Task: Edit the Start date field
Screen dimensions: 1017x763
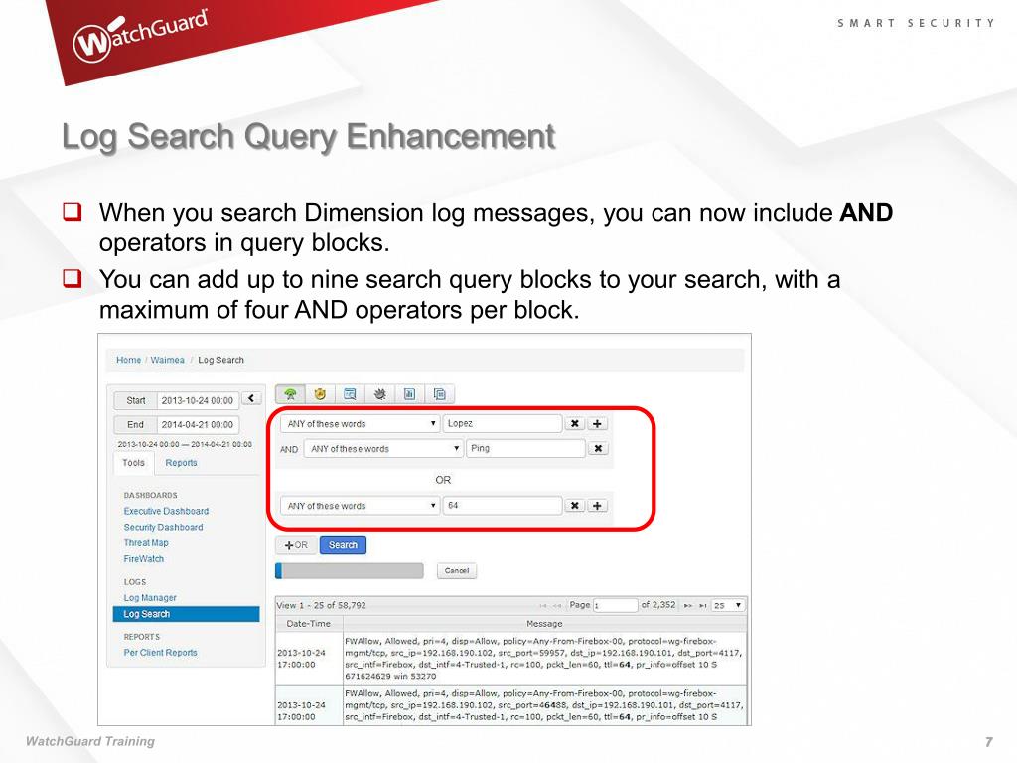Action: 198,400
